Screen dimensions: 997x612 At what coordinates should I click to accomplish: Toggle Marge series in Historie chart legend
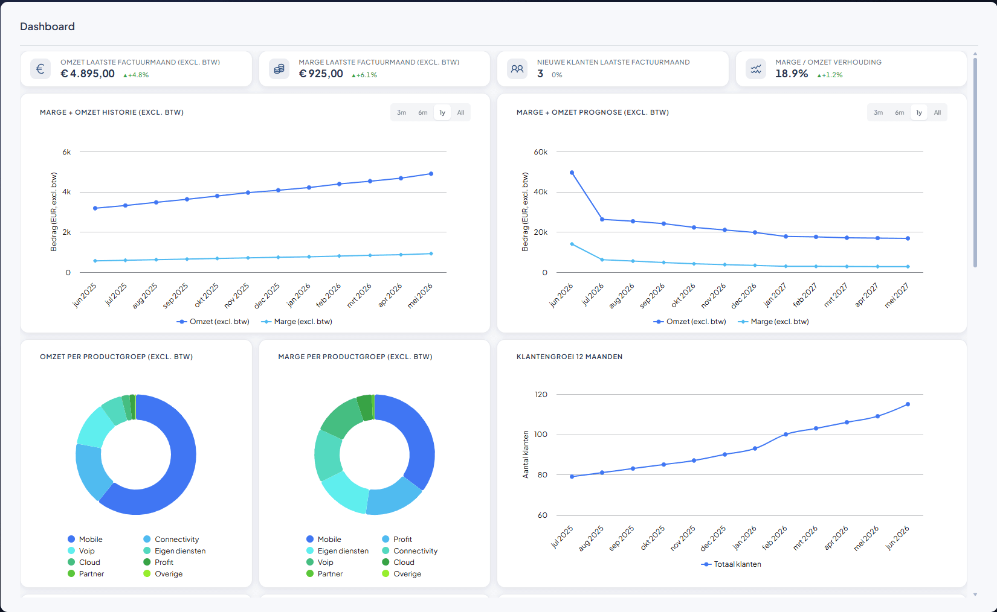[x=297, y=322]
